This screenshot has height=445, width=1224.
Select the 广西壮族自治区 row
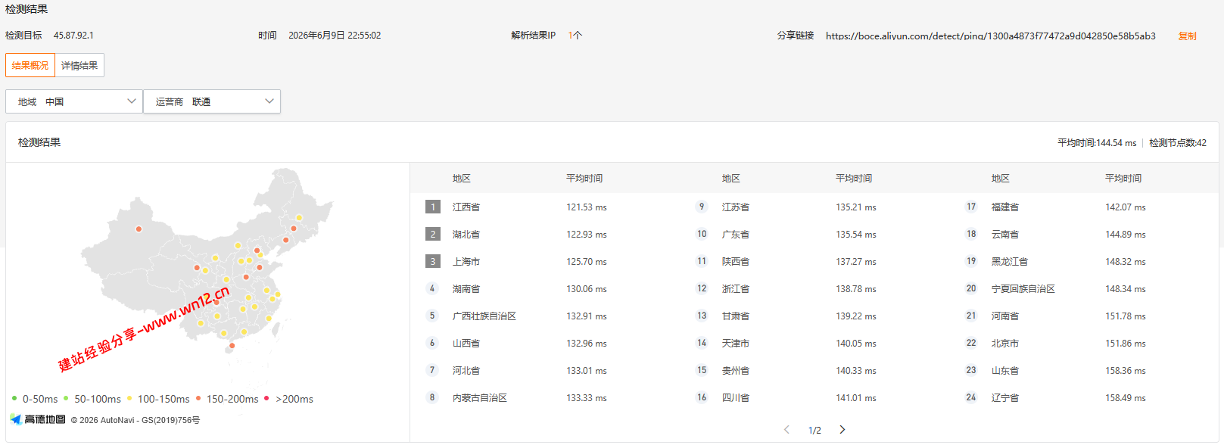coord(544,316)
